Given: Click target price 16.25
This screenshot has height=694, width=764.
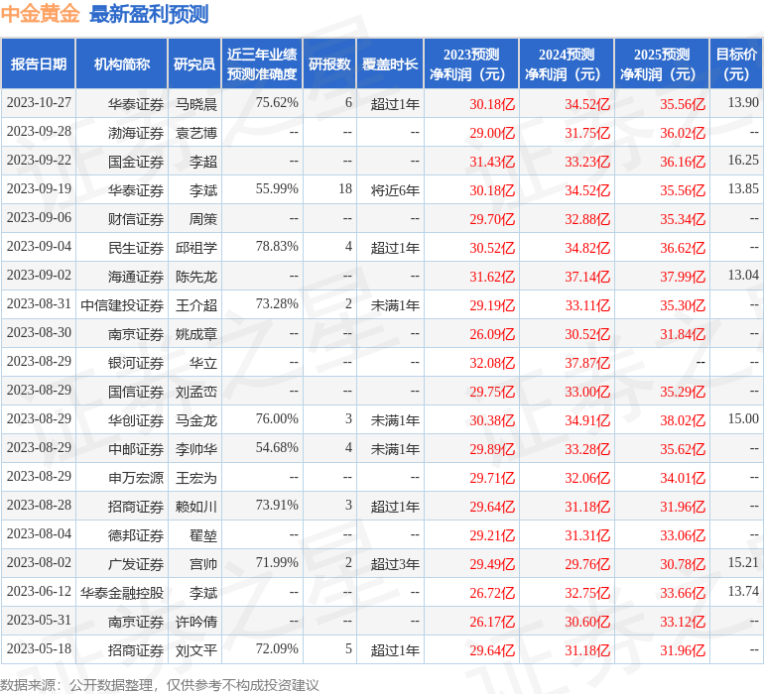Looking at the screenshot, I should coord(743,161).
